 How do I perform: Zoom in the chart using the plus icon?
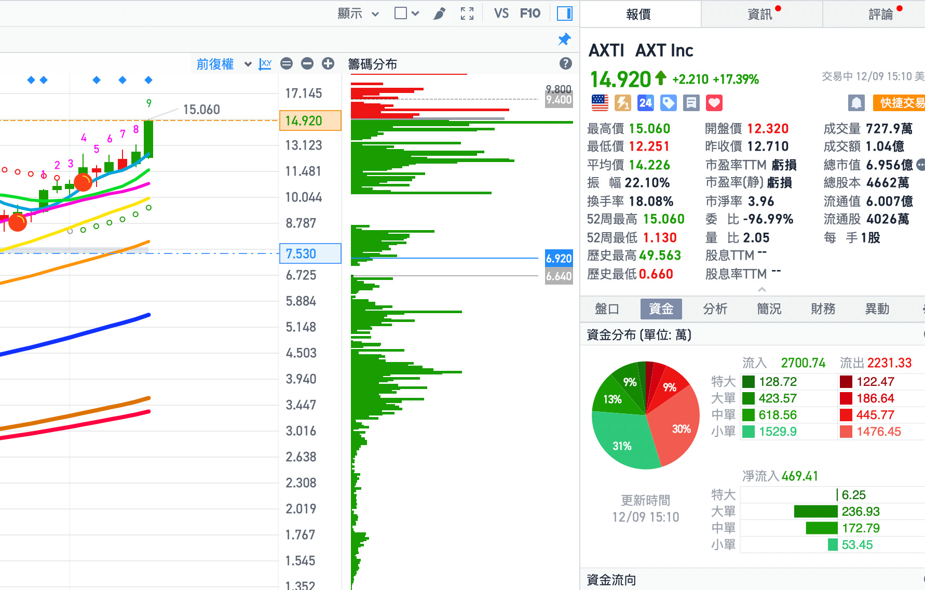pyautogui.click(x=328, y=63)
